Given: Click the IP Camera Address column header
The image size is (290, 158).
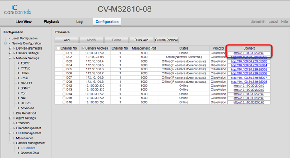Looking at the screenshot, I should 95,48.
